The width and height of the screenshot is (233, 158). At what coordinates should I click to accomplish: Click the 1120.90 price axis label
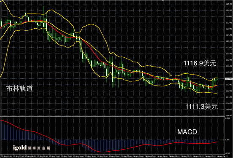tap(229, 41)
